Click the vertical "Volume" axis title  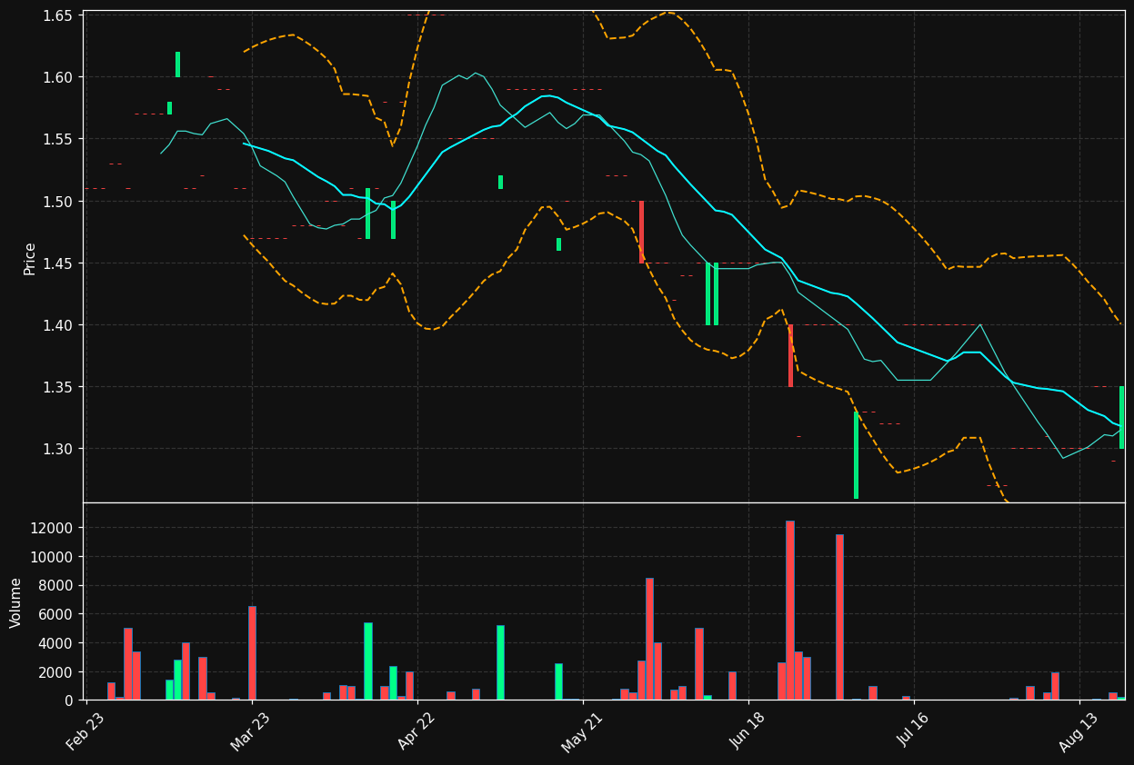click(15, 602)
